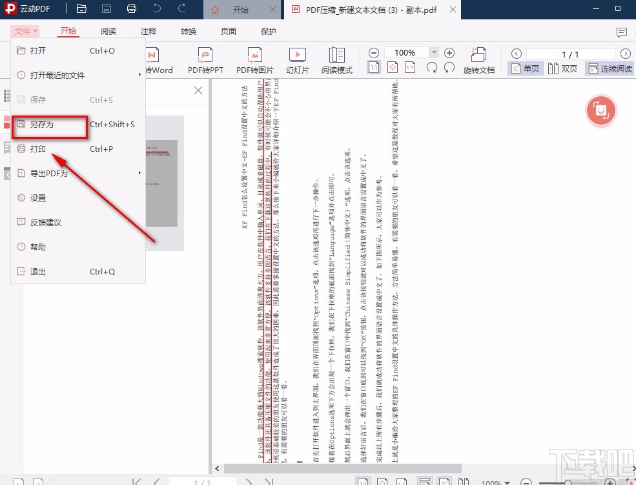This screenshot has width=636, height=485.
Task: Select the 开始 ribbon tab
Action: point(68,31)
